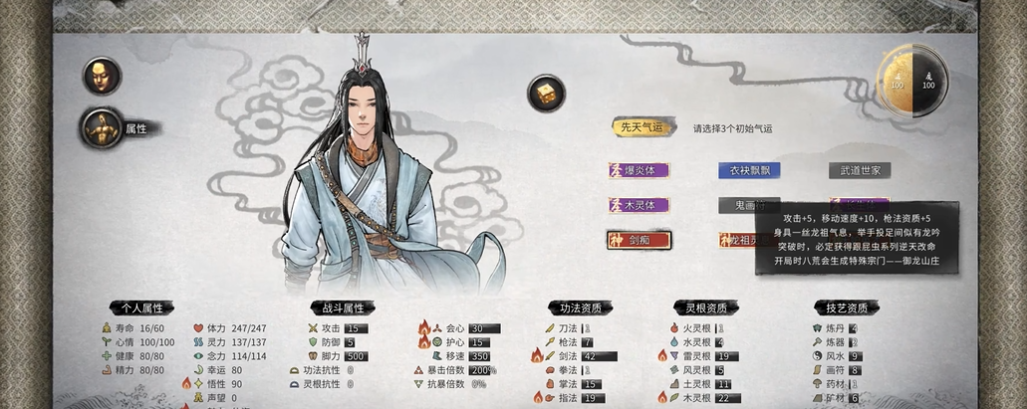
Task: Click the 先天气运 golden label button
Action: coord(643,127)
